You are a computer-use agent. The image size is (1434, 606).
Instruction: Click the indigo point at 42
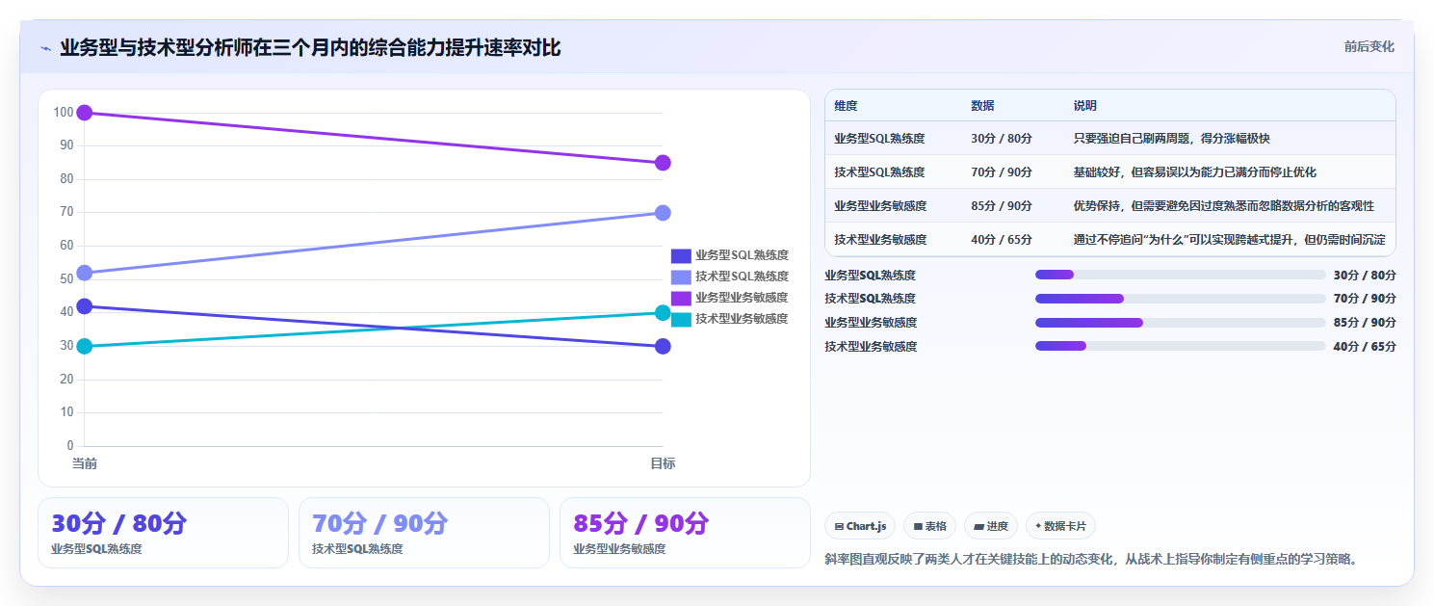(85, 306)
